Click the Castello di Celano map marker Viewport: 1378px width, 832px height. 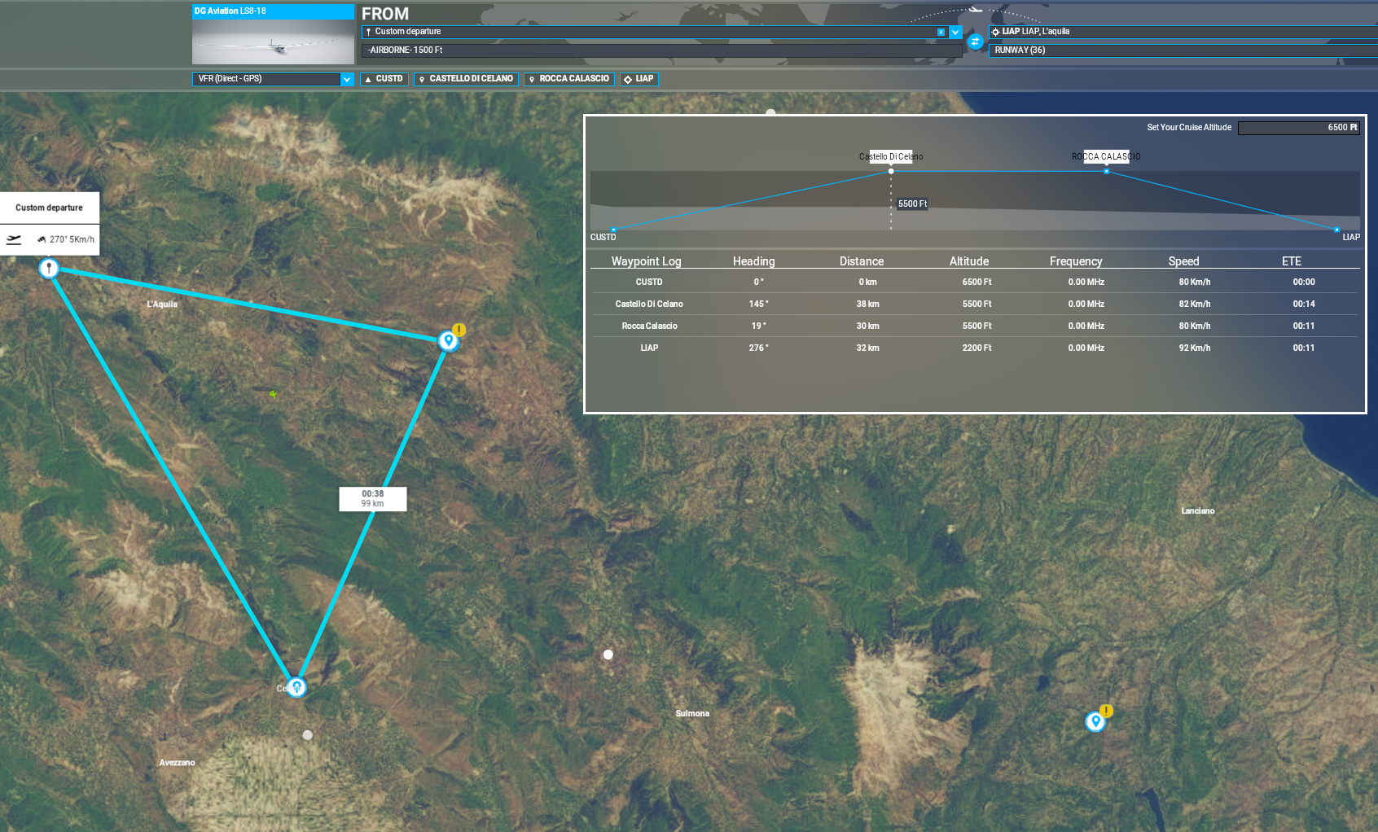pyautogui.click(x=296, y=688)
